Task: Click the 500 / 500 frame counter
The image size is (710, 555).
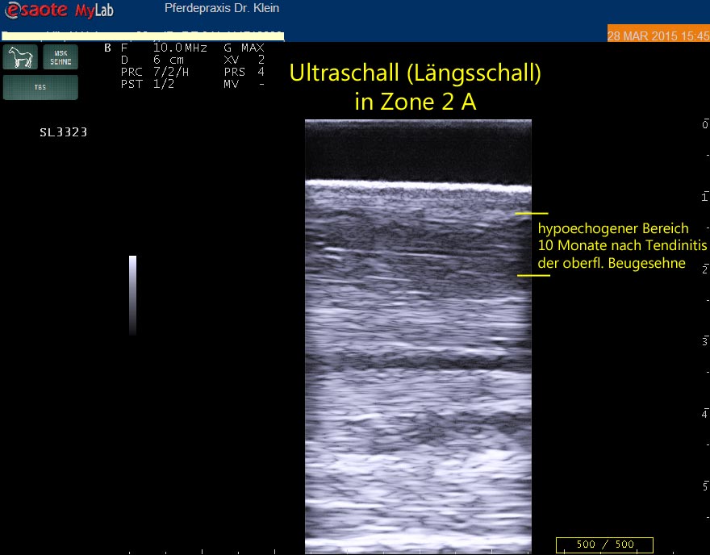Action: pyautogui.click(x=604, y=545)
